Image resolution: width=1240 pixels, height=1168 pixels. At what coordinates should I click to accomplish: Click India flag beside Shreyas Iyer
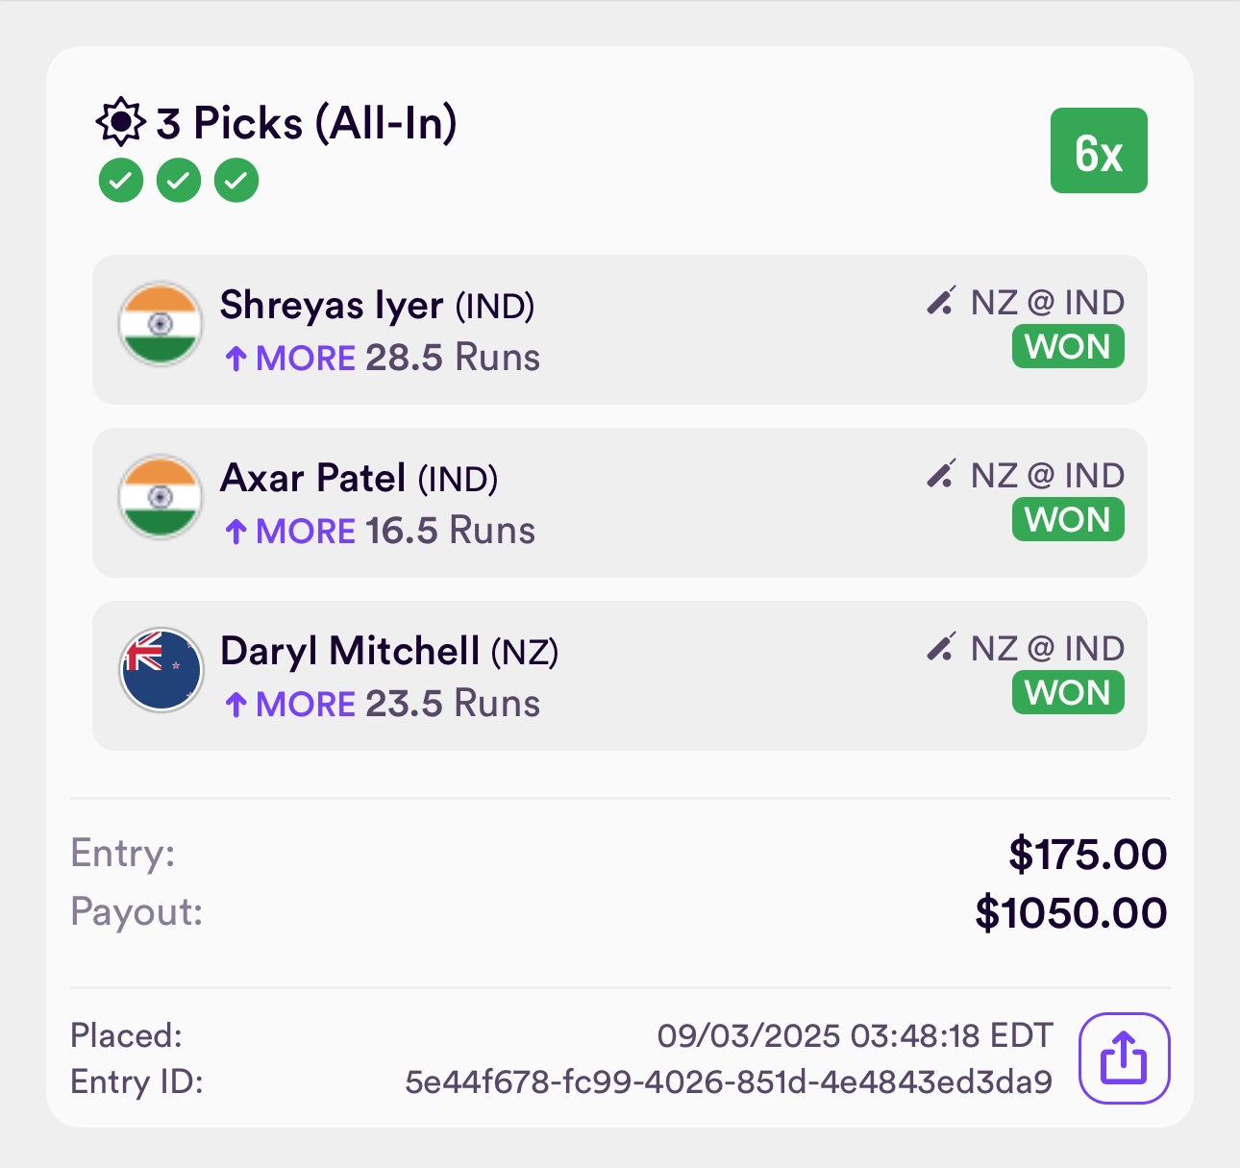tap(161, 324)
